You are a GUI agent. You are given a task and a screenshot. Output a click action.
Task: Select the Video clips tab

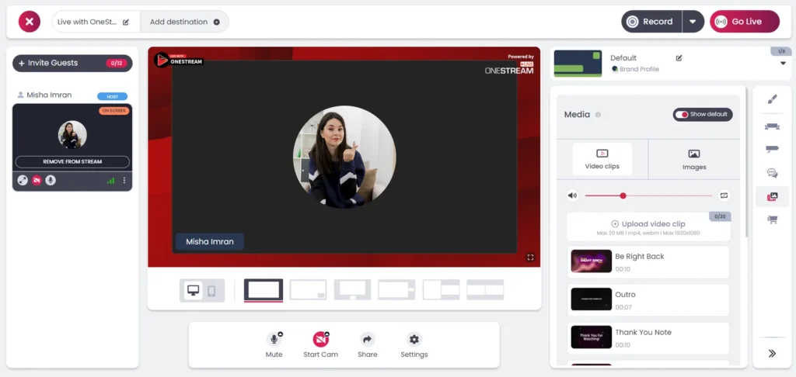[602, 159]
